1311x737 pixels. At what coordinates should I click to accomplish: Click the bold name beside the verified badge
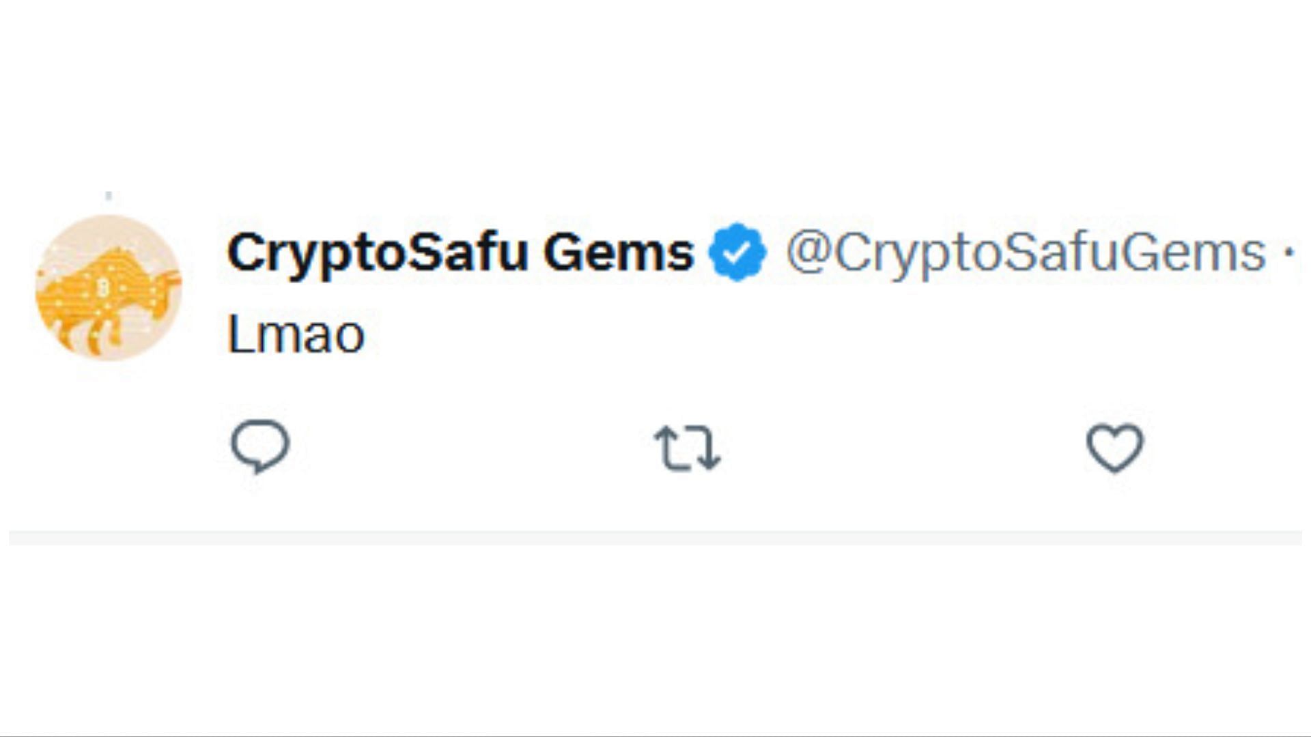(x=460, y=252)
